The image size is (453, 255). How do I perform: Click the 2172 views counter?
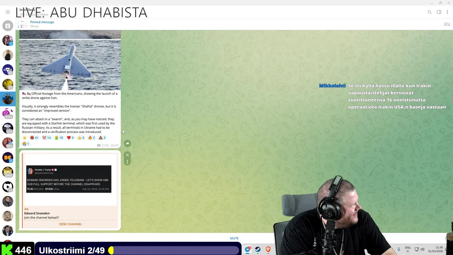104,146
